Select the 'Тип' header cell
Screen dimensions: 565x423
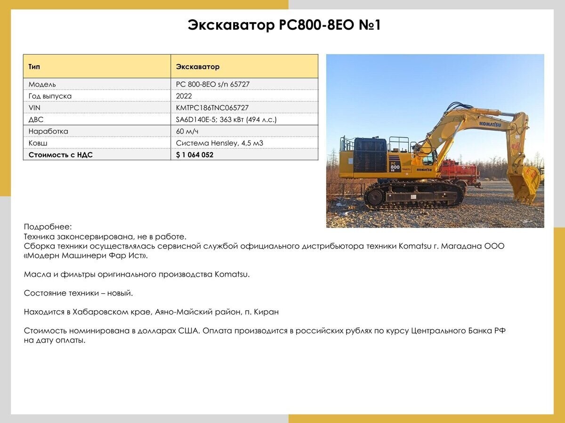click(97, 66)
